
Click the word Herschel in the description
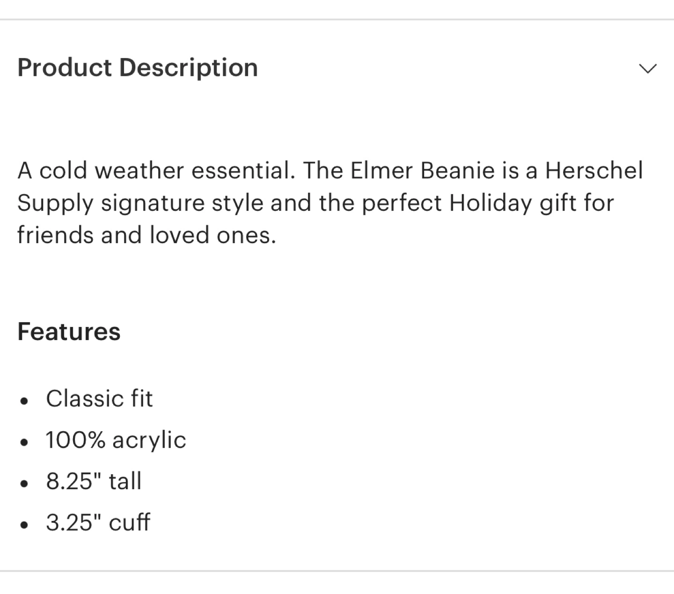tap(594, 170)
